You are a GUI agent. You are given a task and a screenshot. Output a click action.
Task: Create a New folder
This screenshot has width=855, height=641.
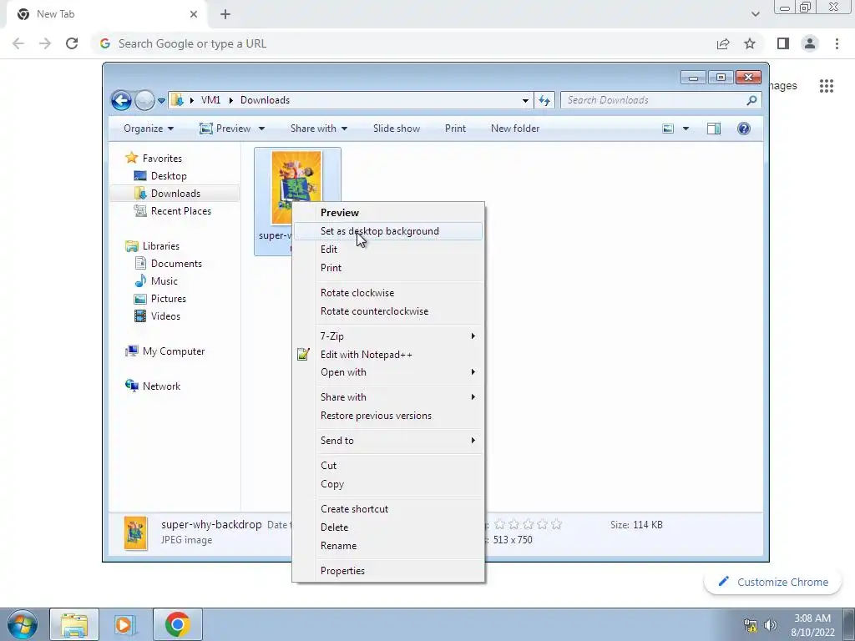(515, 129)
